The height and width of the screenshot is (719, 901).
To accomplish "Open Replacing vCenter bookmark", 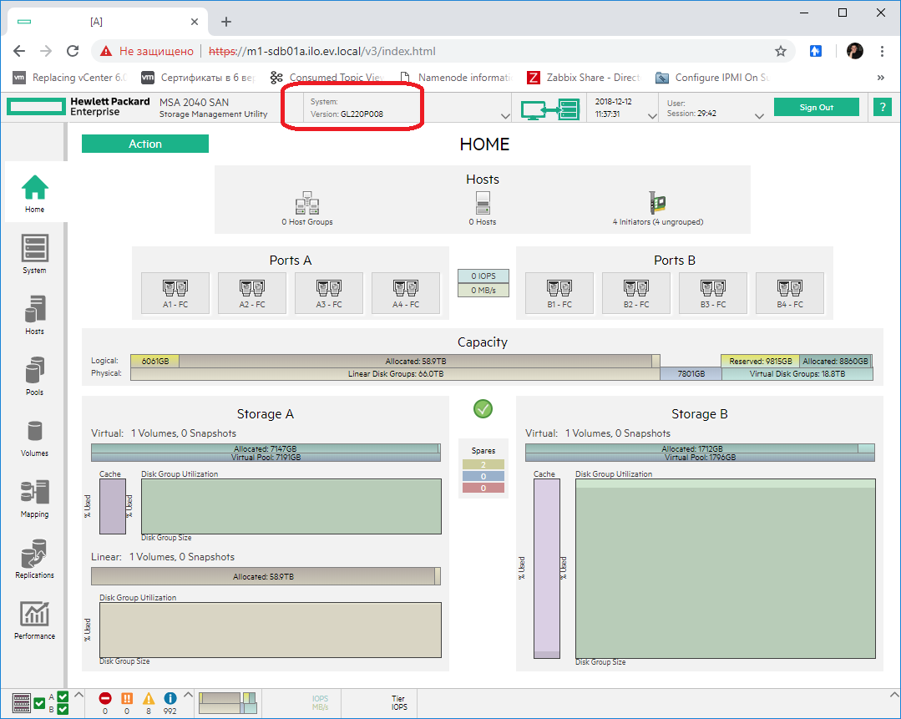I will [x=69, y=78].
